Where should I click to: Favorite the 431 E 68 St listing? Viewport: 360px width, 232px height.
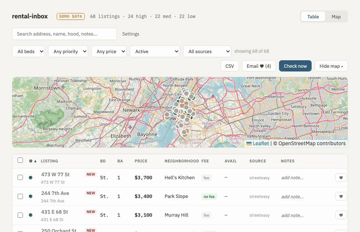341,215
